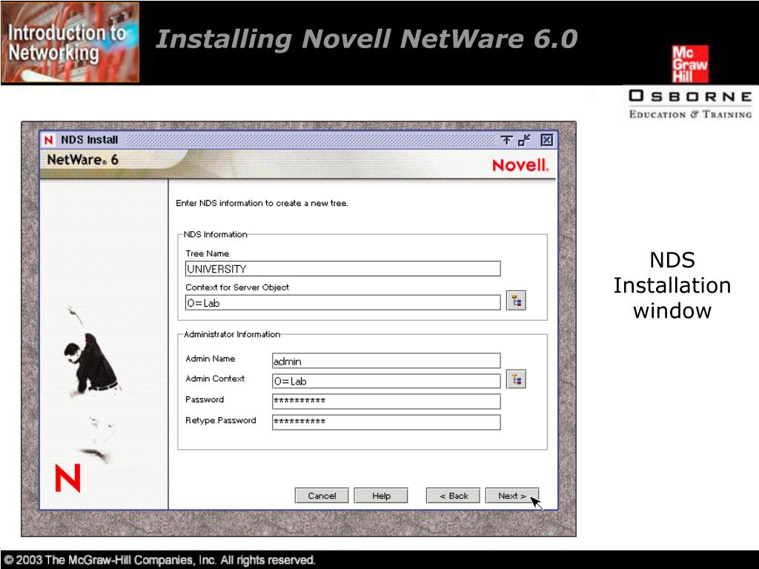Go back with the Back button

[453, 496]
